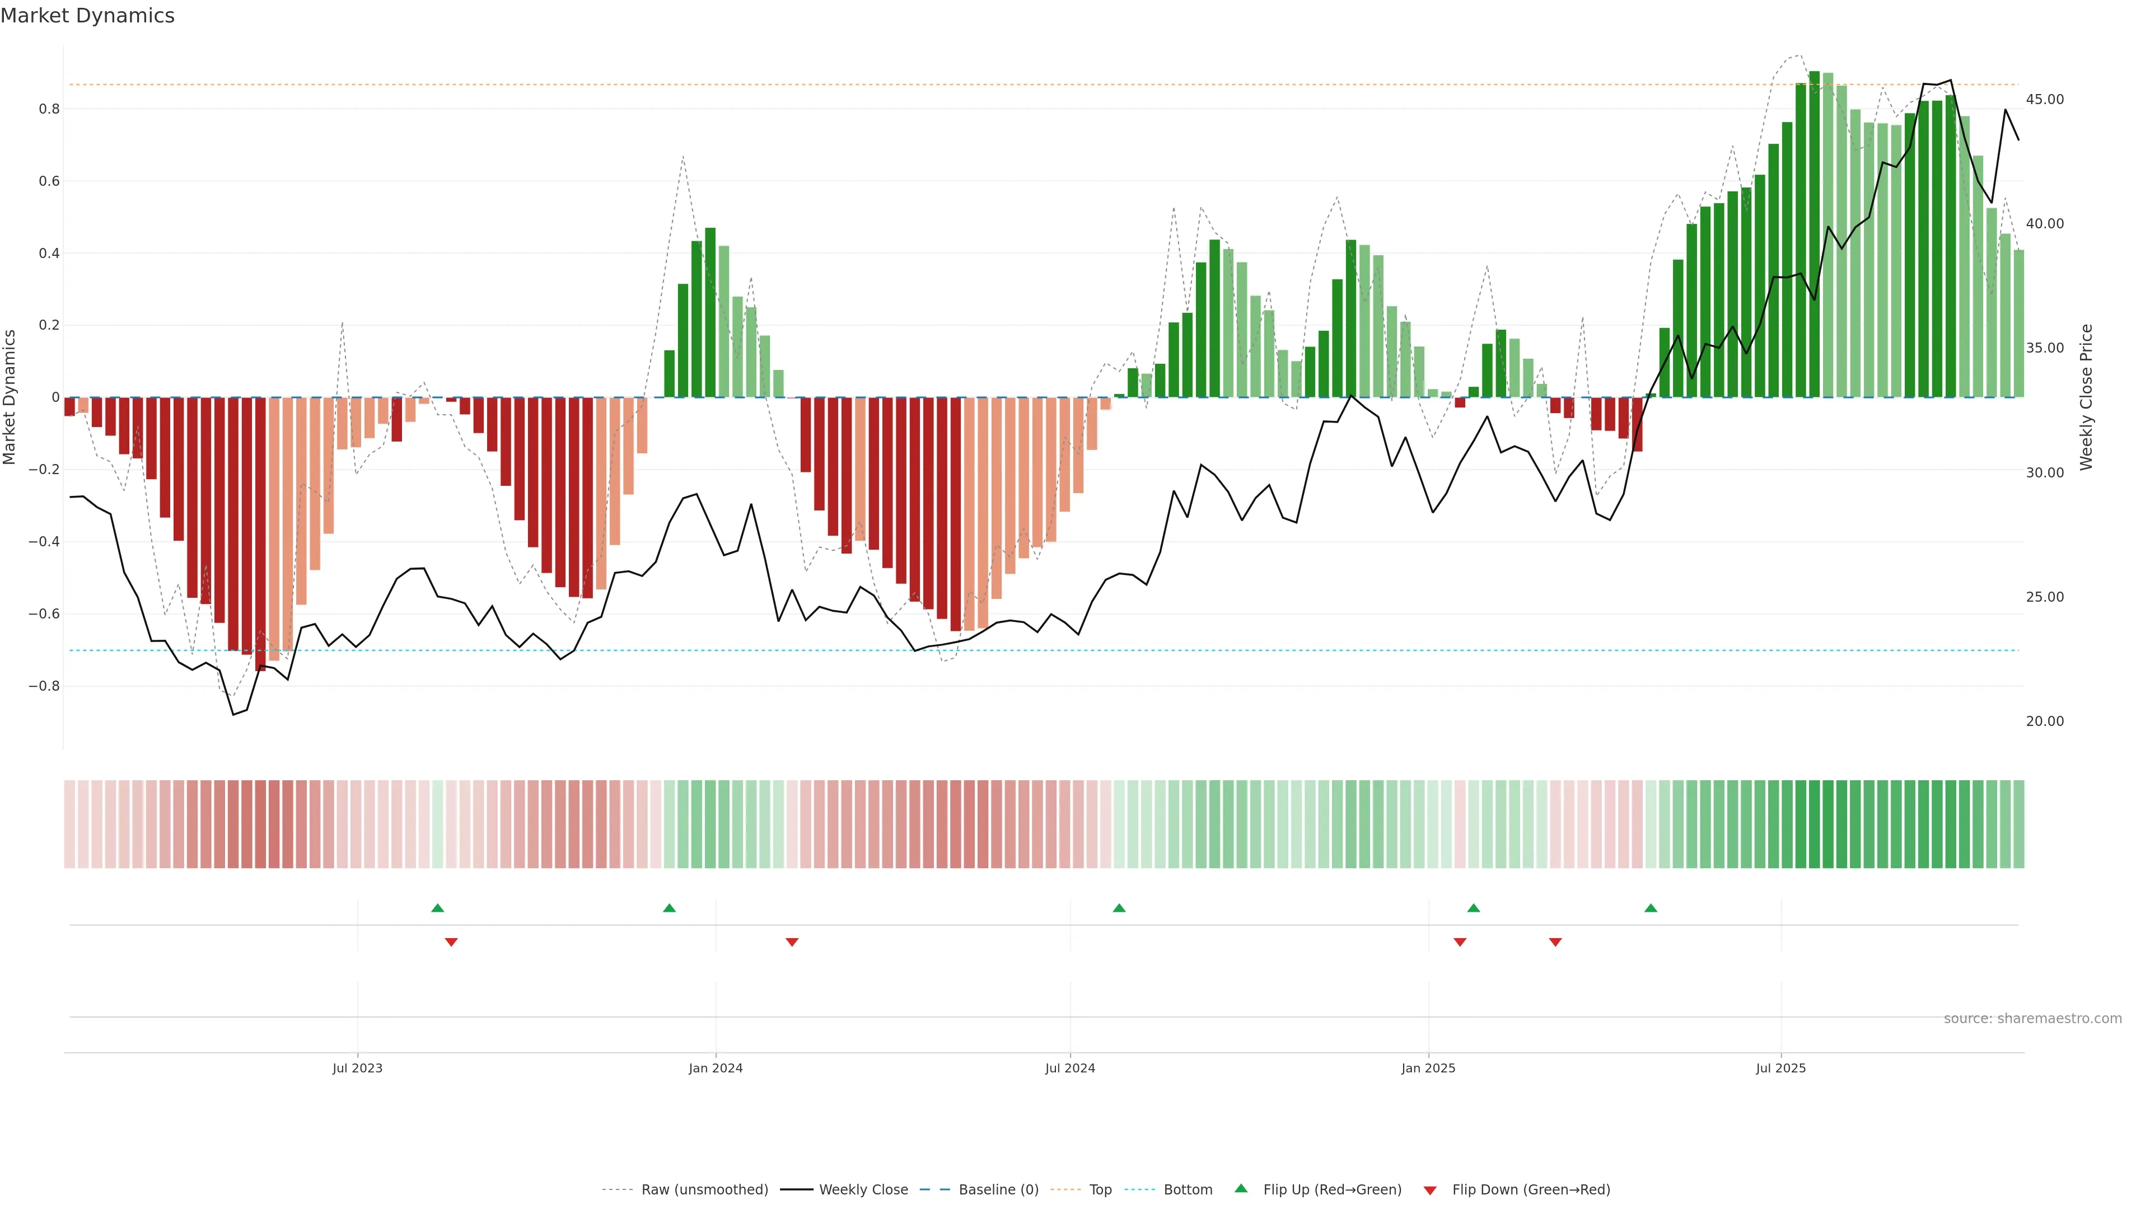This screenshot has width=2150, height=1209.
Task: Click the last green flip-up triangle marker
Action: point(1651,908)
